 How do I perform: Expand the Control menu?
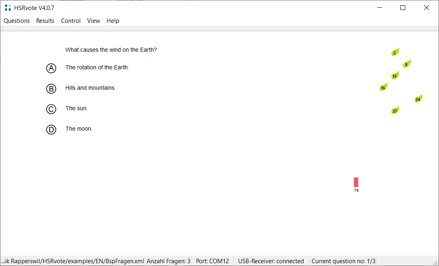[71, 21]
